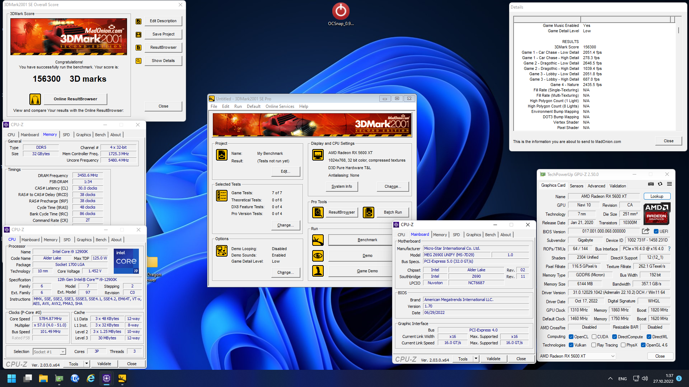This screenshot has width=689, height=387.
Task: Open the GPU-Z hamburger menu
Action: 670,184
